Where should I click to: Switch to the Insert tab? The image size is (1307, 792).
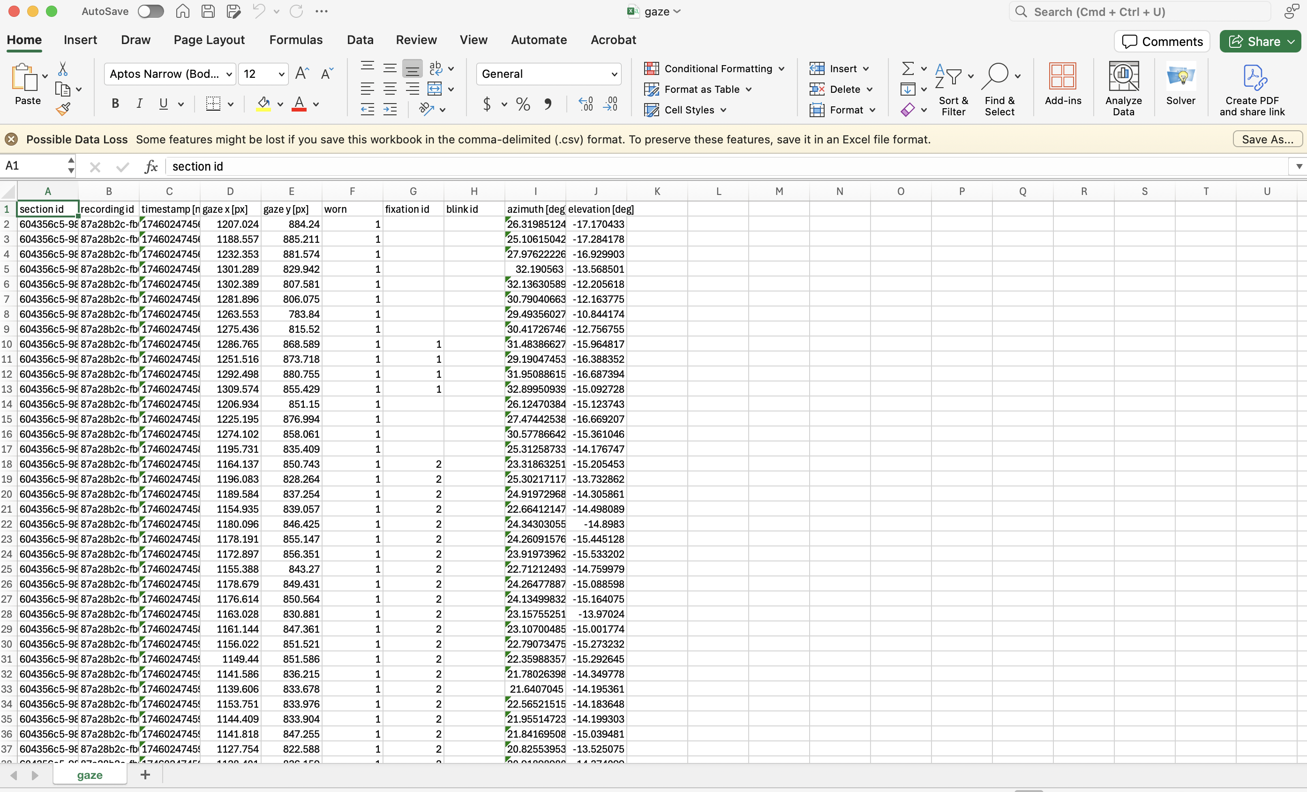click(x=80, y=40)
